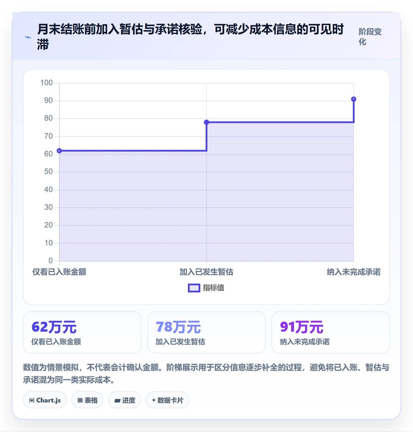Click the x-axis label 纳入未完成承诺
The height and width of the screenshot is (432, 413).
(x=354, y=272)
